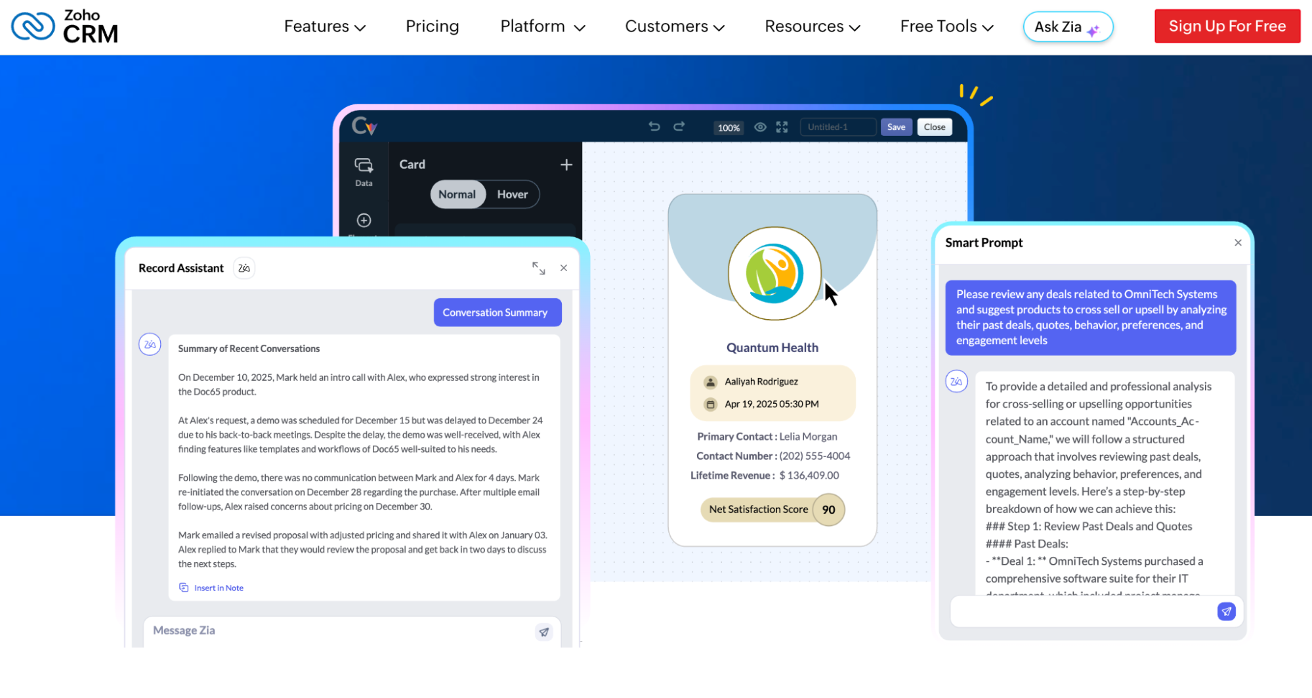The height and width of the screenshot is (698, 1312).
Task: Click Zia avatar beside conversation summary
Action: coord(150,344)
